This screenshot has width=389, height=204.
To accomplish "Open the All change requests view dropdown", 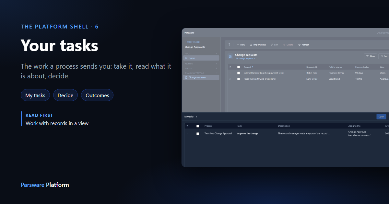I will coord(245,59).
